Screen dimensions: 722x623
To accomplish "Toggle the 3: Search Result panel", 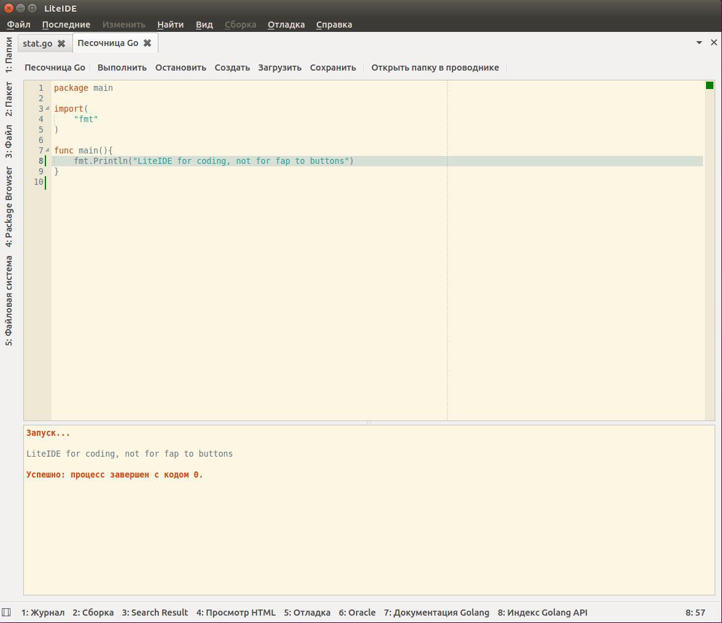I will (x=155, y=613).
